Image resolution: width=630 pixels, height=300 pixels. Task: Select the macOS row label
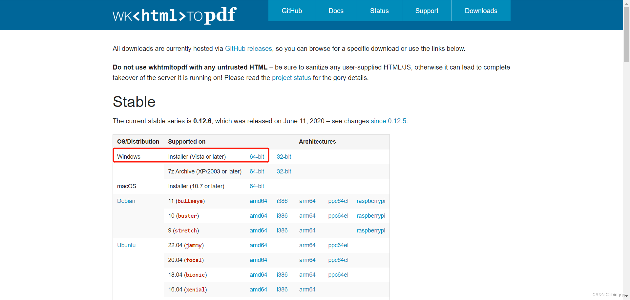(127, 186)
